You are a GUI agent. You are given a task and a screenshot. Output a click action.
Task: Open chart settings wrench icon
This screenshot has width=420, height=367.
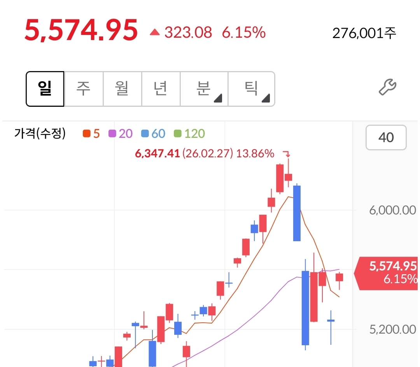387,87
